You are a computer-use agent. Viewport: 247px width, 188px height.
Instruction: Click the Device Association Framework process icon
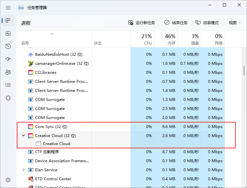pyautogui.click(x=31, y=161)
